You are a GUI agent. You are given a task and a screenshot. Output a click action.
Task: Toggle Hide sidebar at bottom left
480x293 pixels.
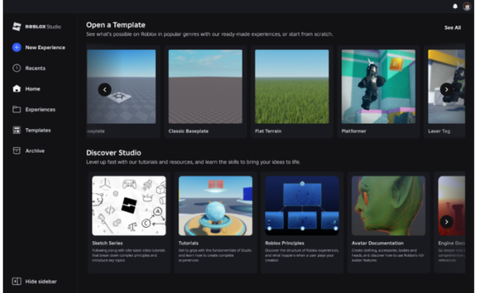pos(17,281)
